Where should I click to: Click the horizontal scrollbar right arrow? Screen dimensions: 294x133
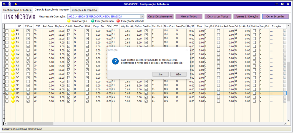pyautogui.click(x=285, y=124)
